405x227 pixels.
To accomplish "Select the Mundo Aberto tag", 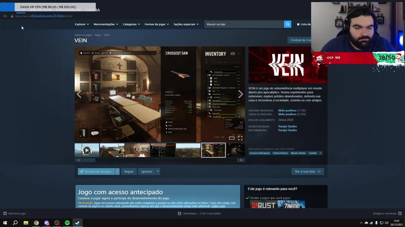I will [298, 153].
